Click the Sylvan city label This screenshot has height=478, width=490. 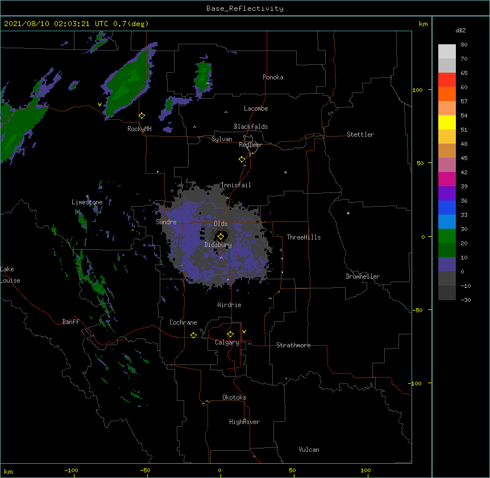coord(222,139)
